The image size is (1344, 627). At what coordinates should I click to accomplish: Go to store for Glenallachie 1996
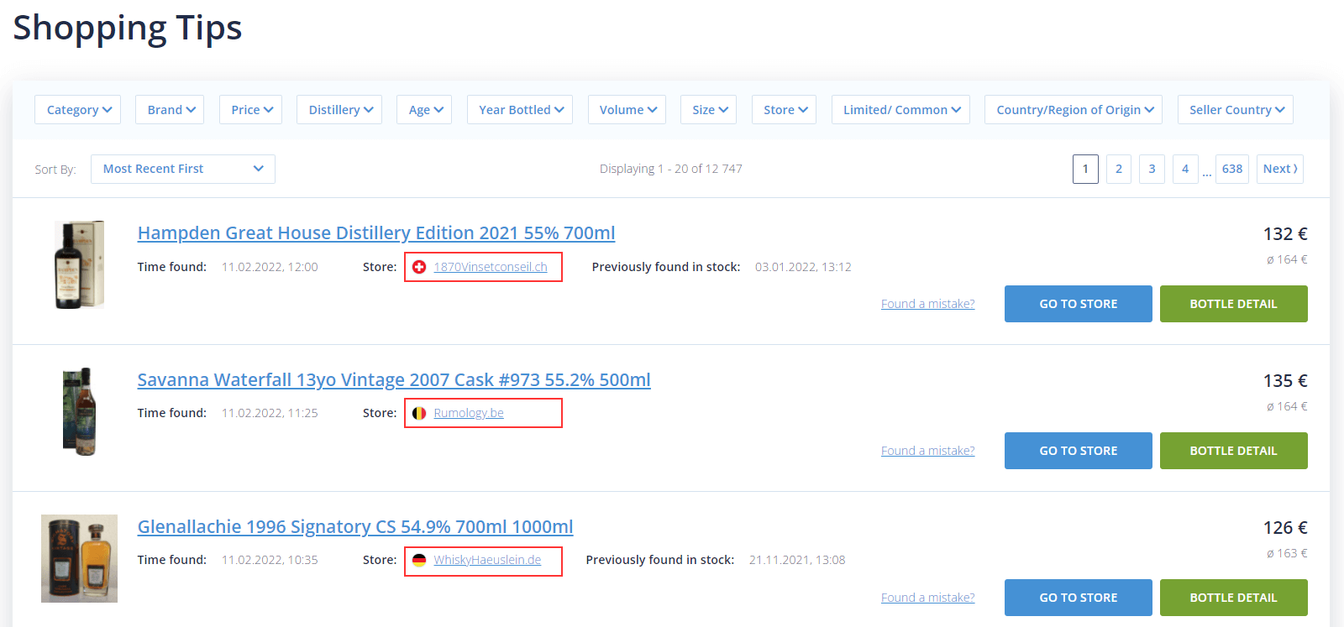pyautogui.click(x=1079, y=598)
